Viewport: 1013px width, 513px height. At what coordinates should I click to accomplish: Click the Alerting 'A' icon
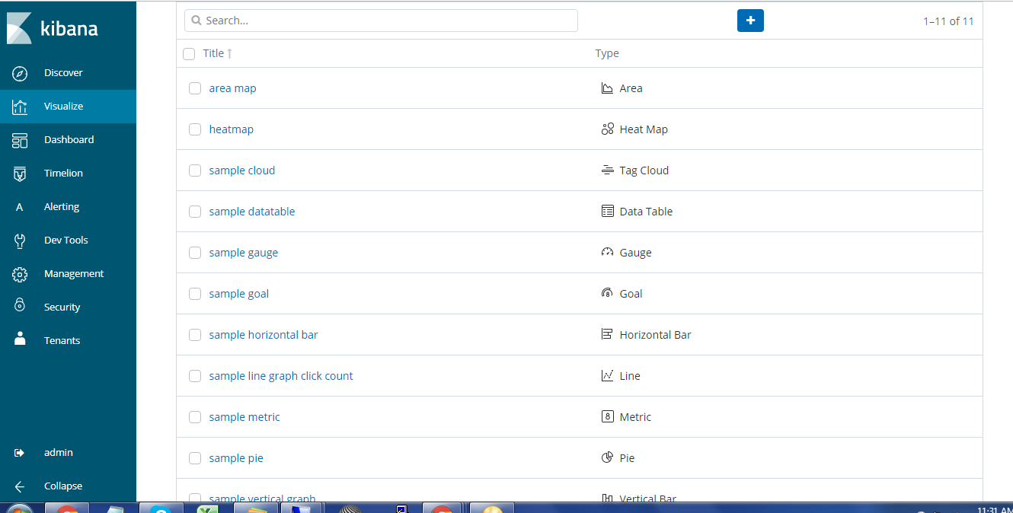point(20,207)
